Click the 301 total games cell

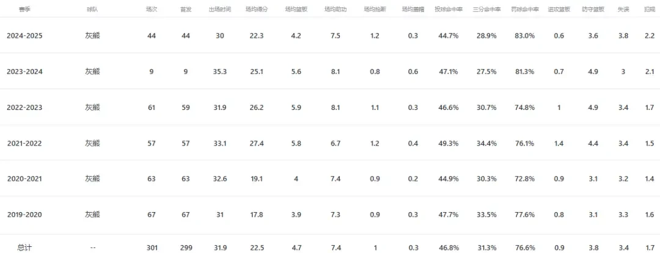(x=152, y=248)
